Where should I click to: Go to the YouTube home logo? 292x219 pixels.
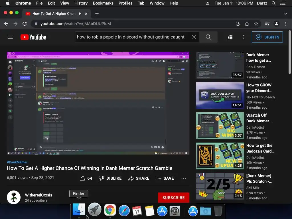coord(33,37)
